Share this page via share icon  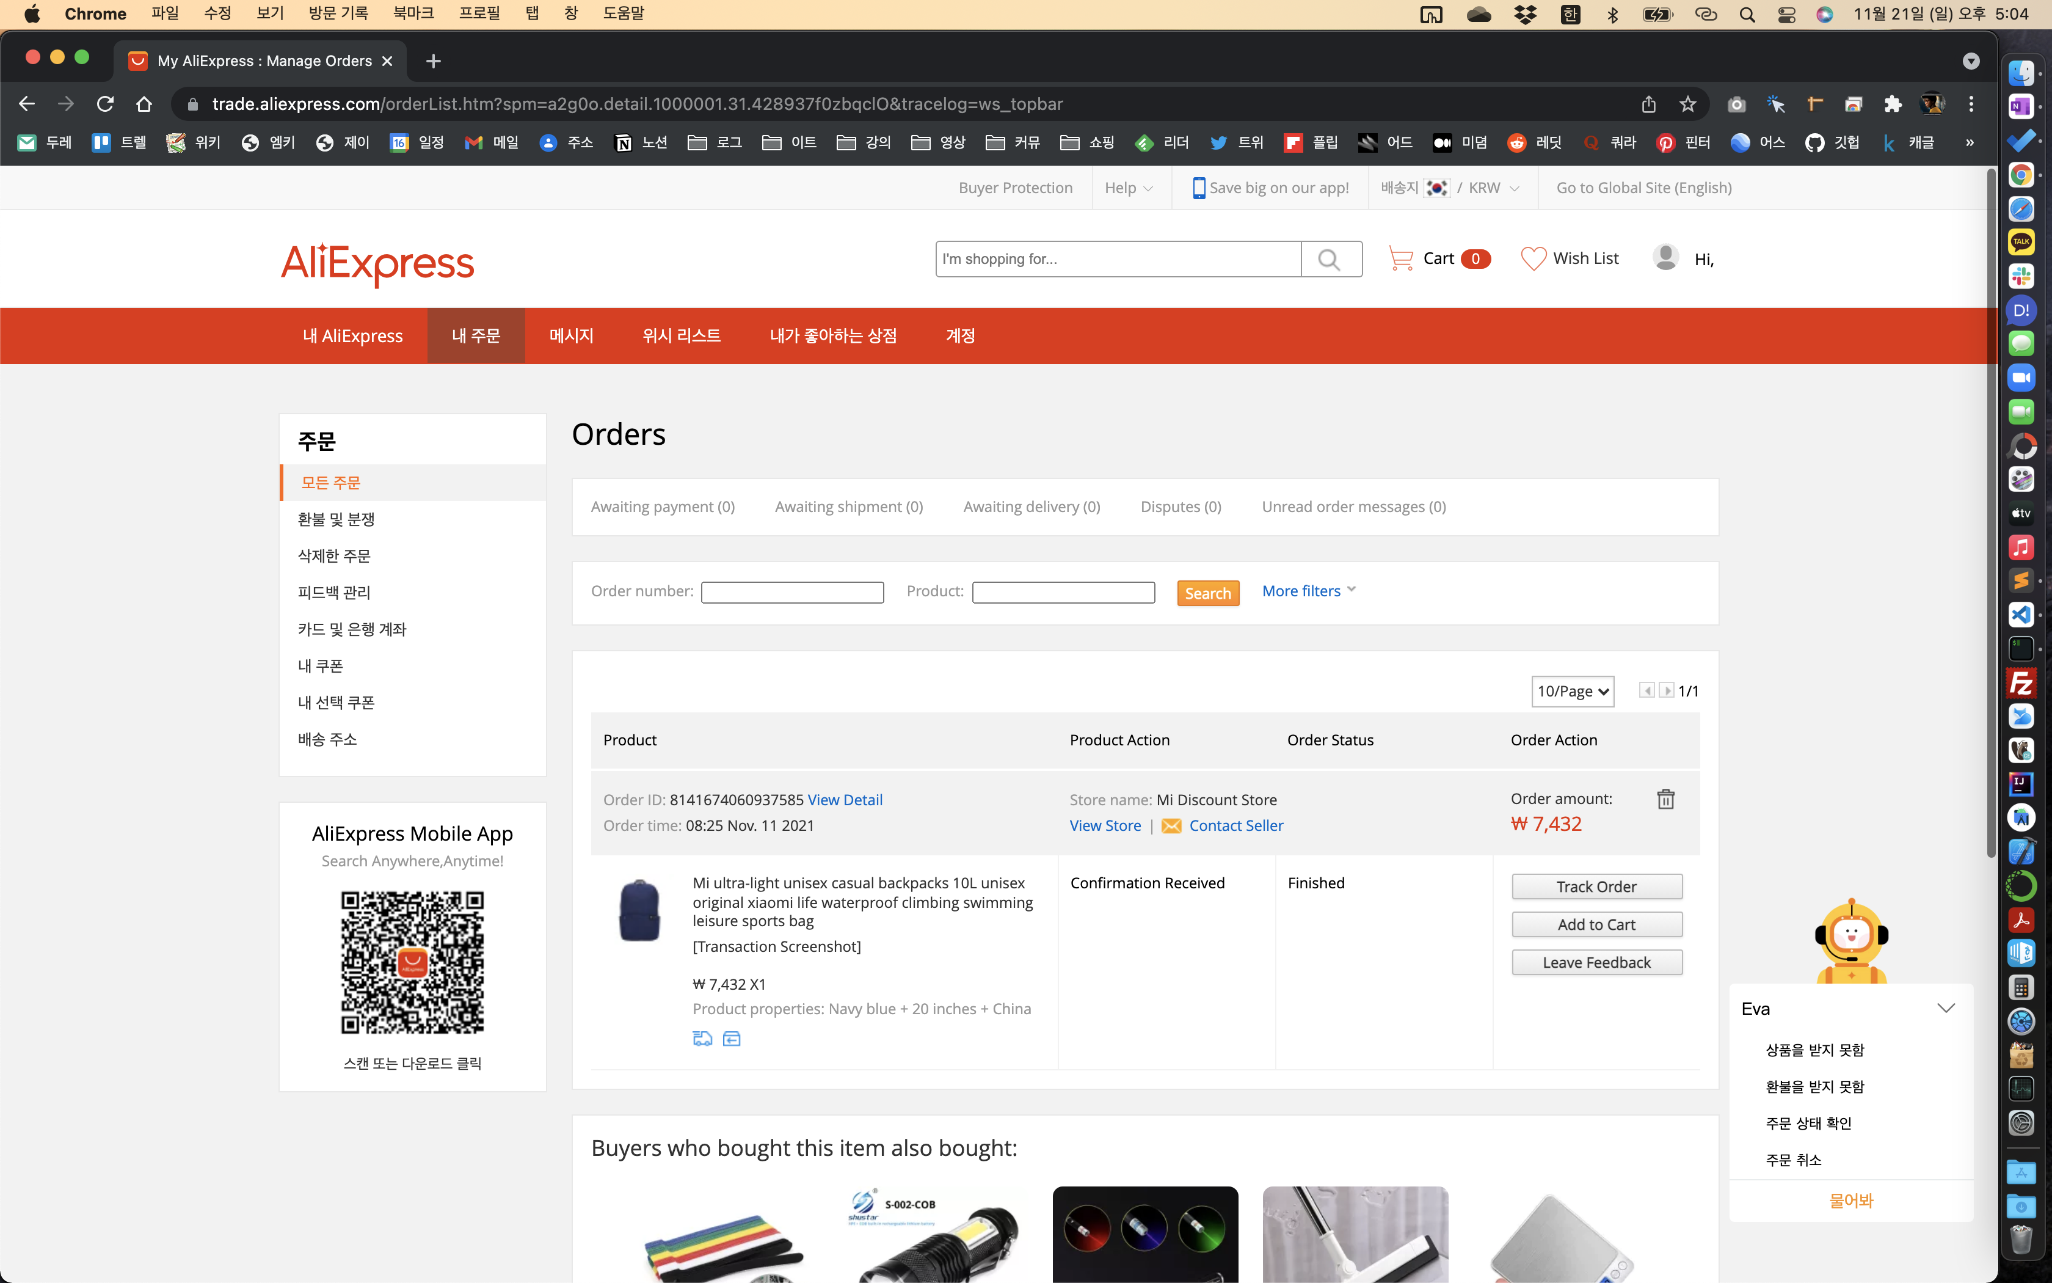point(1648,103)
